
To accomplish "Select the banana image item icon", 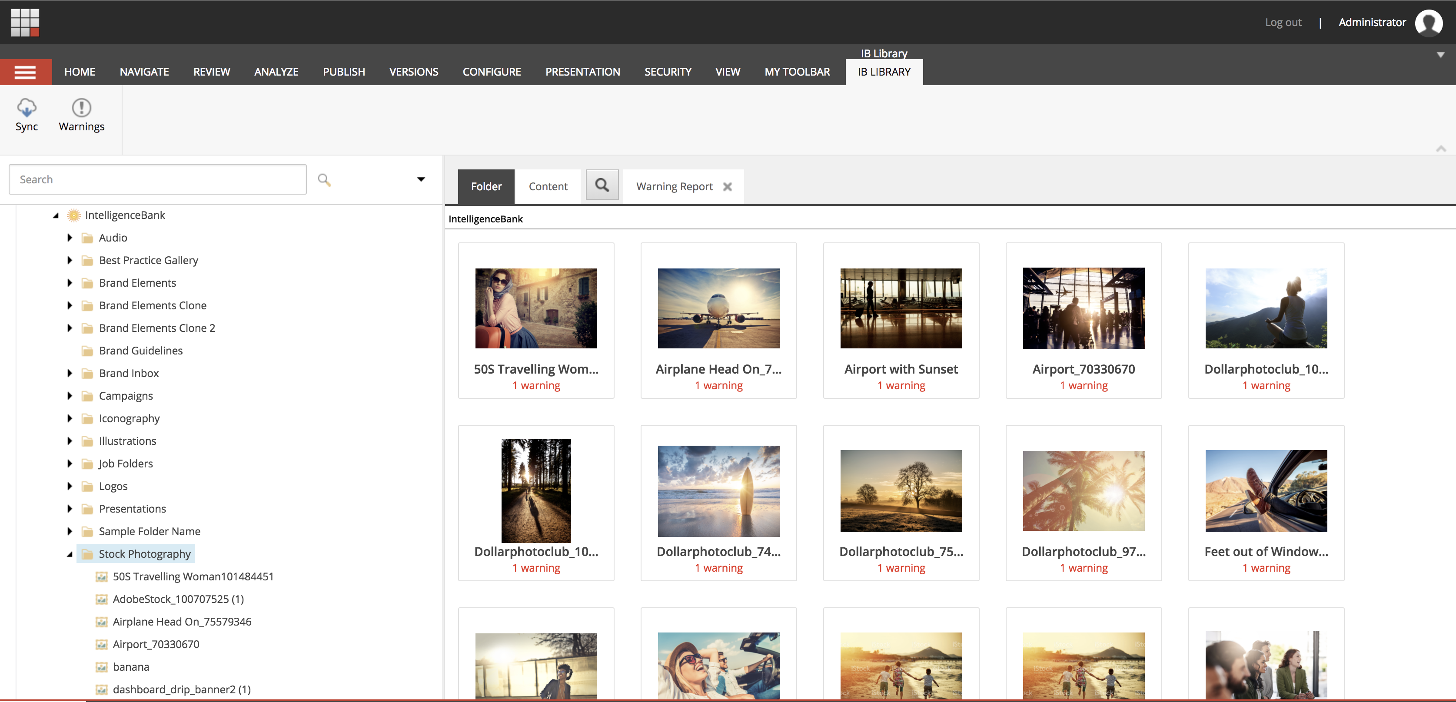I will point(102,667).
